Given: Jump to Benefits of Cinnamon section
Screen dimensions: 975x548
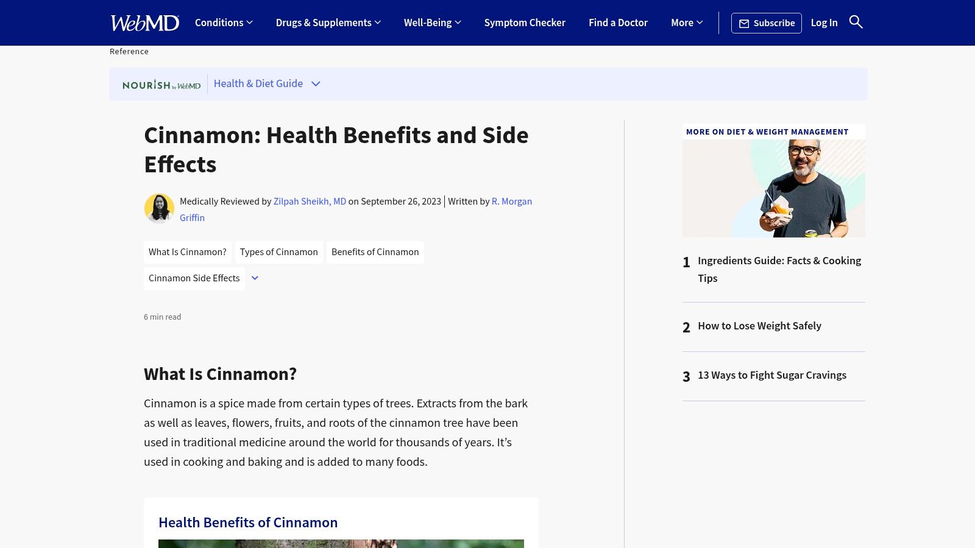Looking at the screenshot, I should click(x=375, y=252).
